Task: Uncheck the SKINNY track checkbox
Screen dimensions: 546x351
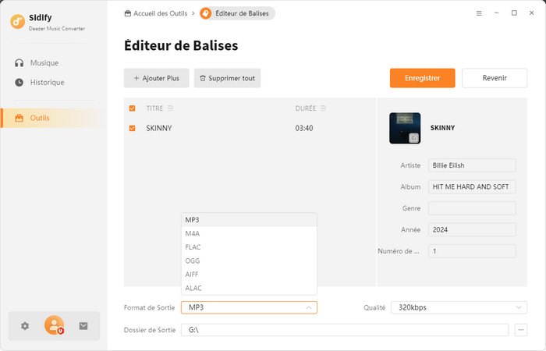Action: [132, 128]
